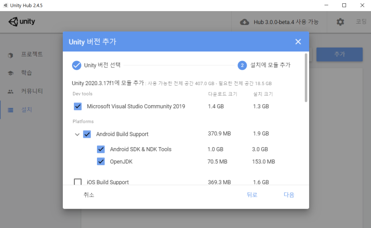This screenshot has height=228, width=371.
Task: Uncheck the Android Build Support checkbox
Action: click(87, 134)
